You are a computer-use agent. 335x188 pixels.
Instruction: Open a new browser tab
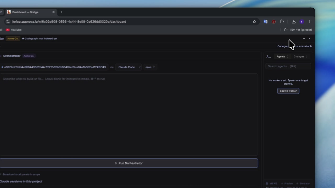point(62,12)
